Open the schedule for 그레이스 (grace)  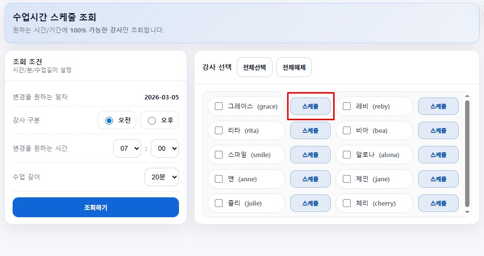[310, 106]
